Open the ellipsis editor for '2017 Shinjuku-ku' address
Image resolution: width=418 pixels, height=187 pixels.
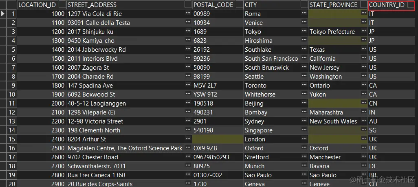click(x=188, y=31)
